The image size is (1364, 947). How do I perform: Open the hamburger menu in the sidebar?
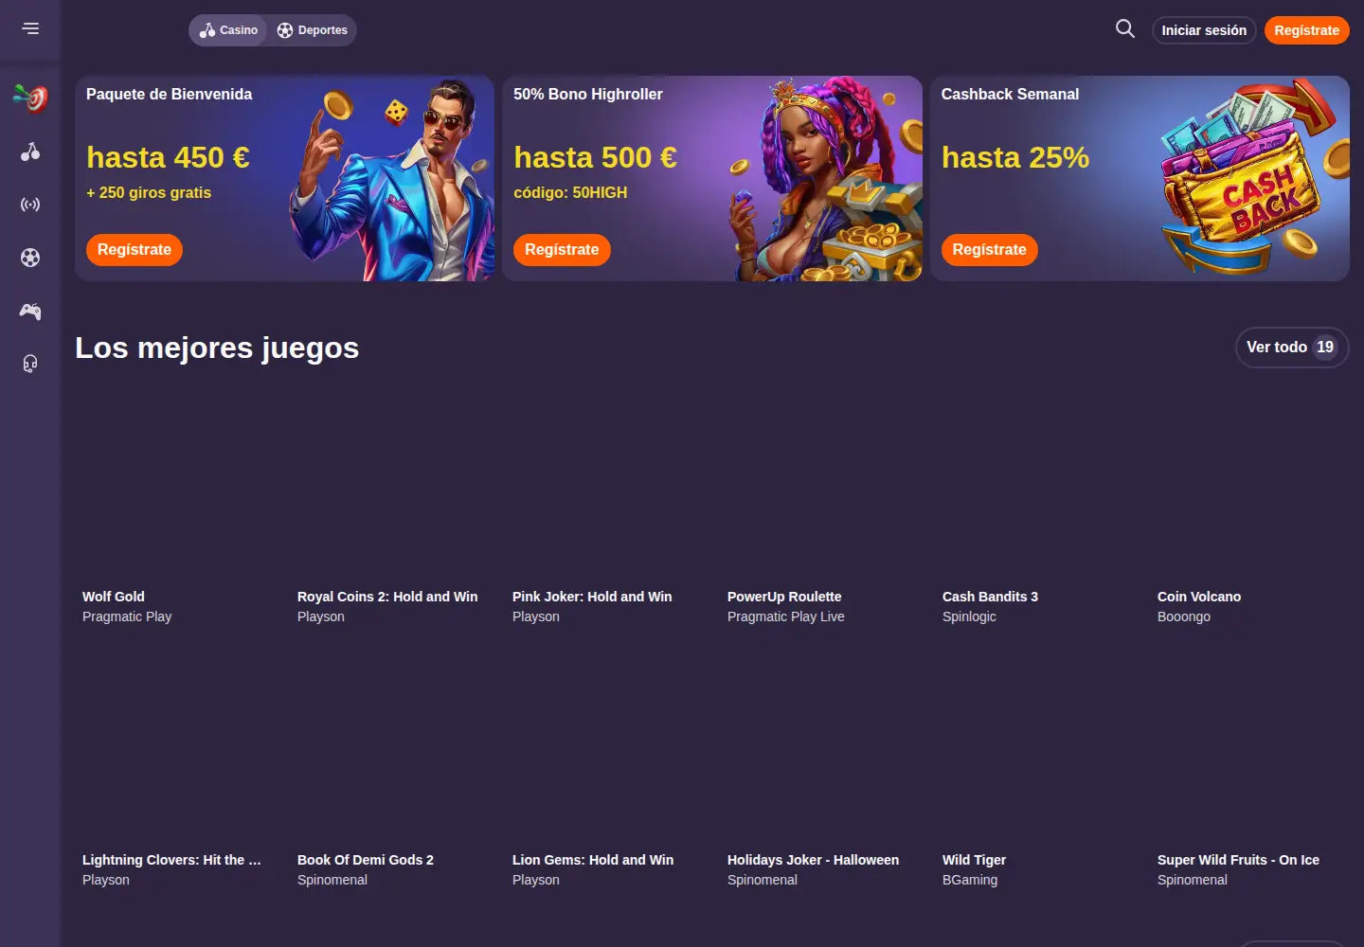pos(30,28)
